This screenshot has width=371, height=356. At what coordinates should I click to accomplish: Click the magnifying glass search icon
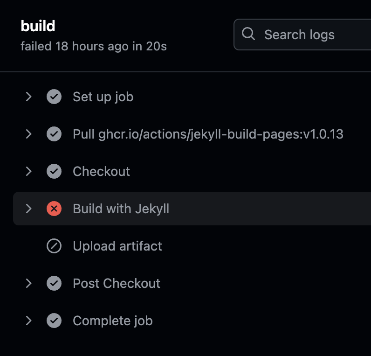(x=248, y=34)
